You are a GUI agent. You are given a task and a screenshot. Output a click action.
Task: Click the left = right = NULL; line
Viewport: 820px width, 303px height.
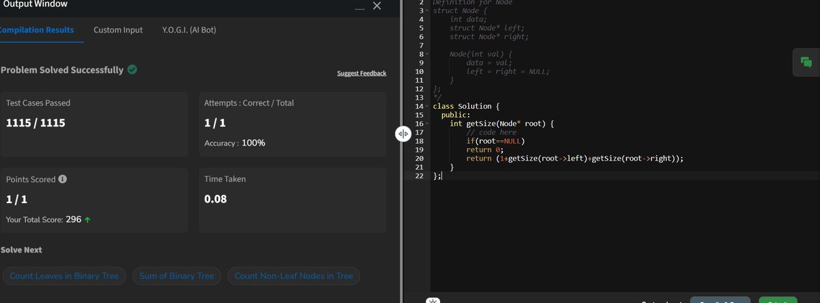pos(508,72)
